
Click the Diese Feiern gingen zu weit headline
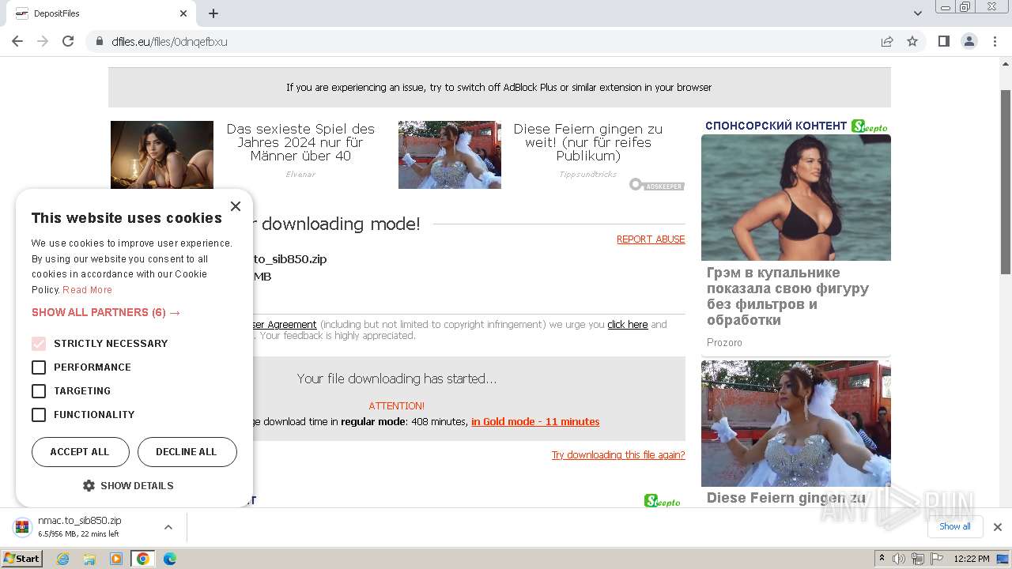[588, 142]
